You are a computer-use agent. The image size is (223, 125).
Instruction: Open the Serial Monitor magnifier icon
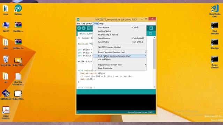(x=151, y=28)
